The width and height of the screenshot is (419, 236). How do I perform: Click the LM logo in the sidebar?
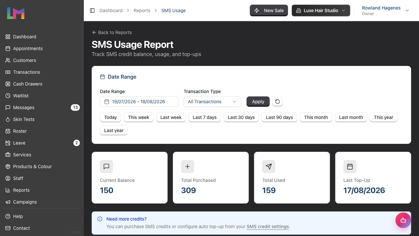click(16, 13)
